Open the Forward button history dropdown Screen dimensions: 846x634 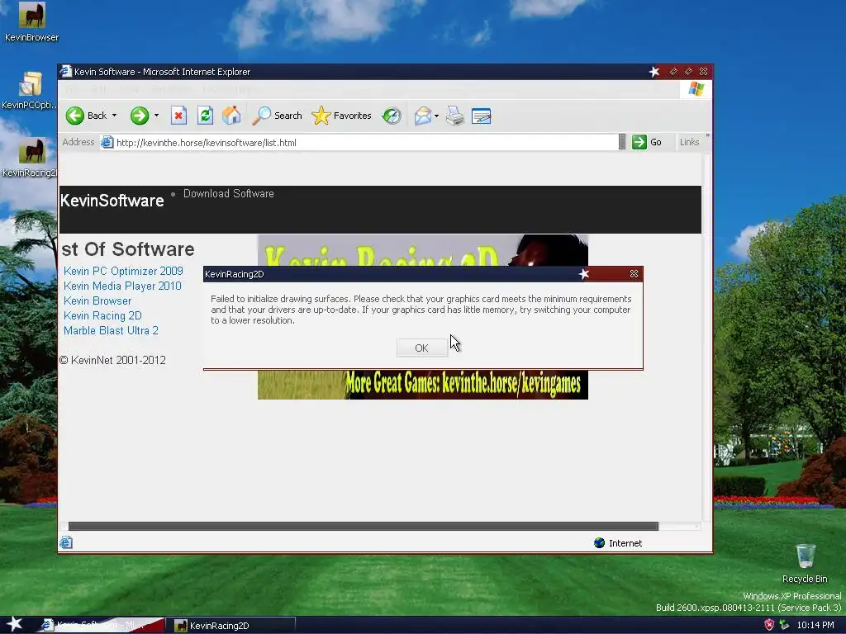pos(156,116)
